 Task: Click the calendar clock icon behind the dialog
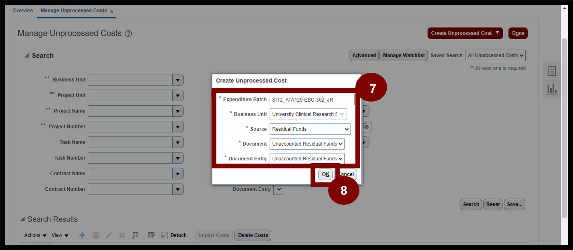click(366, 126)
